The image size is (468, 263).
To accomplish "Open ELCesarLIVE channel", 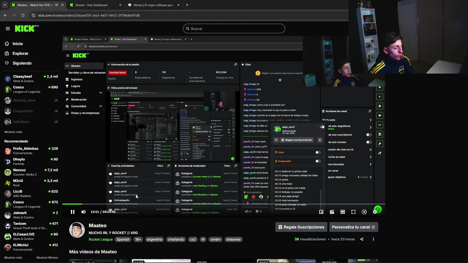I will coord(31,236).
